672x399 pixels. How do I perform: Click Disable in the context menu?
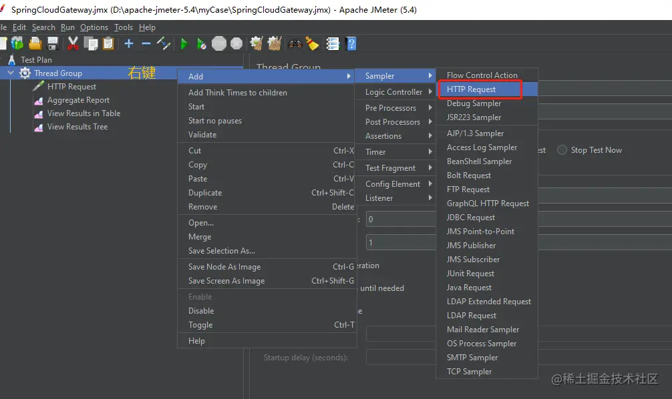pos(267,311)
